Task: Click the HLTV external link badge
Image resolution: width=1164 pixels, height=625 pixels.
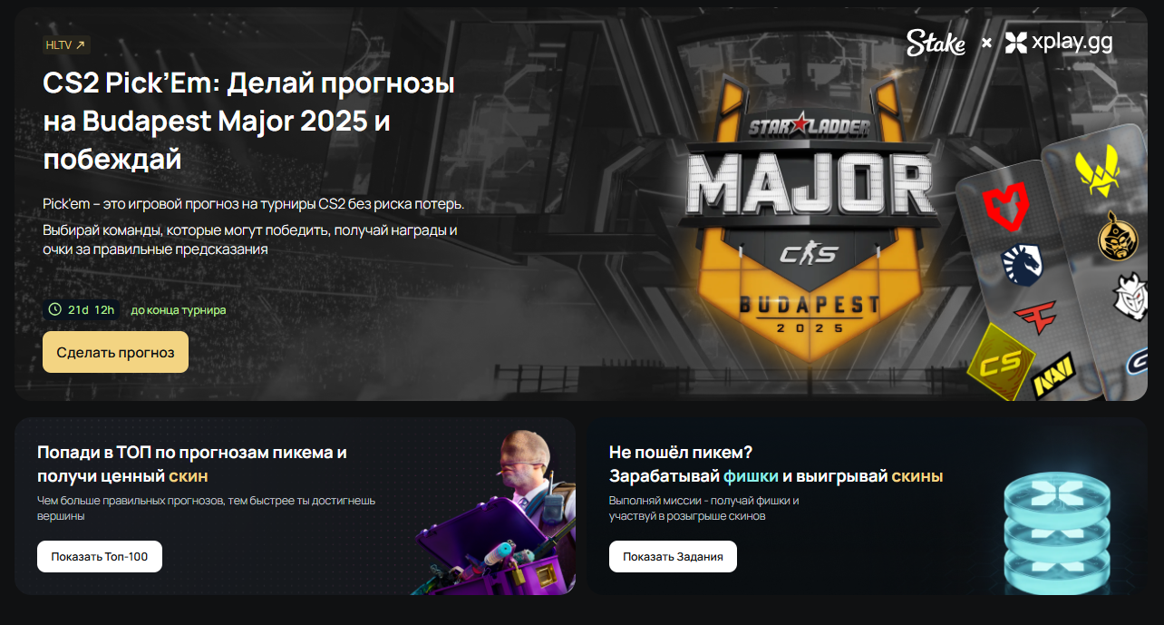Action: (66, 44)
